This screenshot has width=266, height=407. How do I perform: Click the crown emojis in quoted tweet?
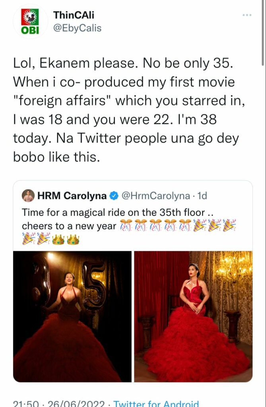coord(66,239)
